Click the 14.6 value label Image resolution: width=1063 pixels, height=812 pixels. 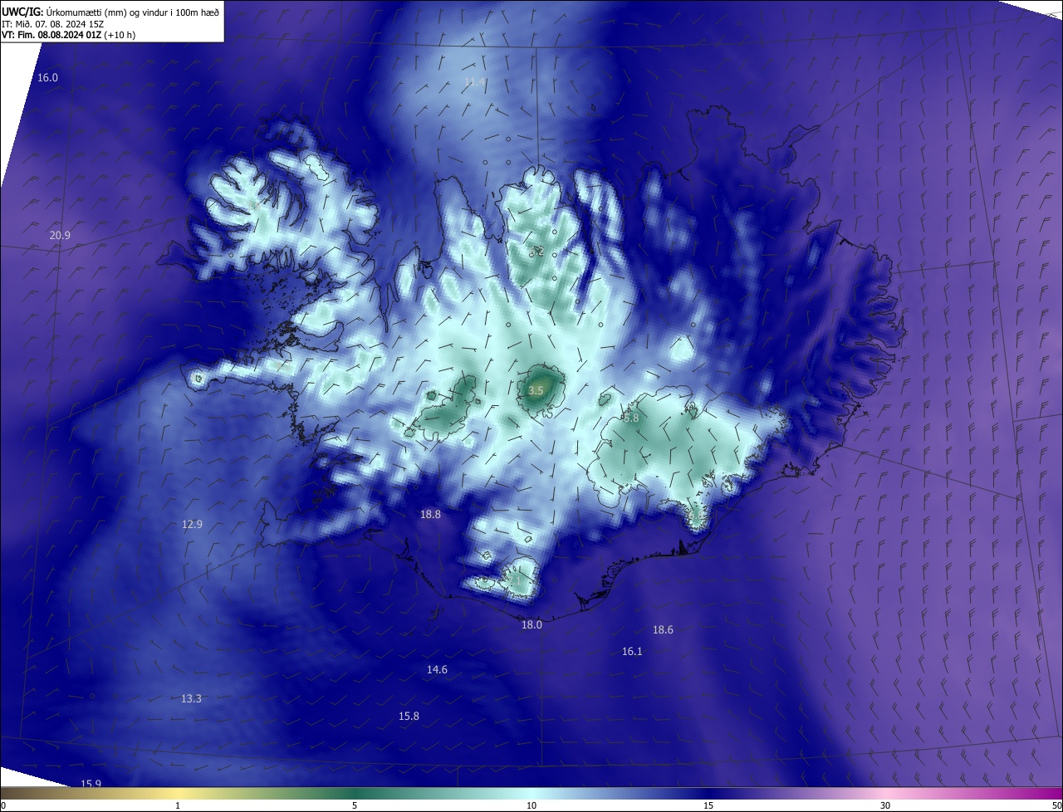[437, 670]
